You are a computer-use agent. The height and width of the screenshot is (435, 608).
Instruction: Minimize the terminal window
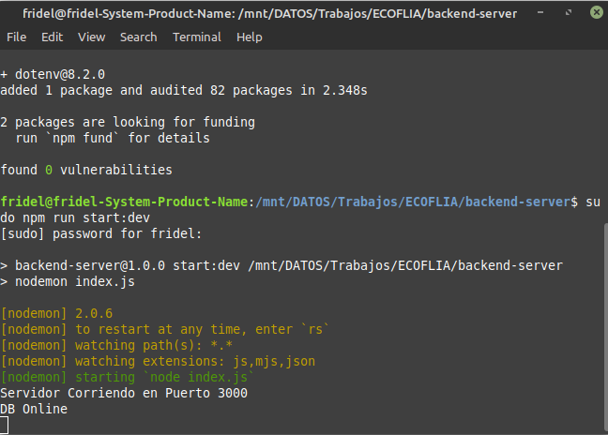[x=540, y=13]
